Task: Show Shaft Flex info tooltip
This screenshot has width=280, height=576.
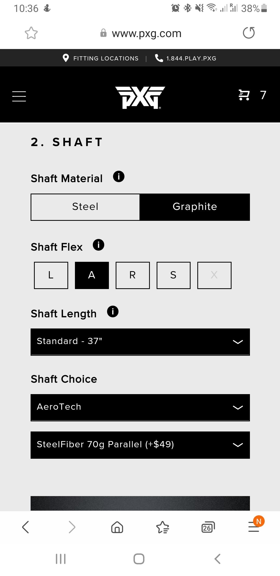Action: point(99,245)
